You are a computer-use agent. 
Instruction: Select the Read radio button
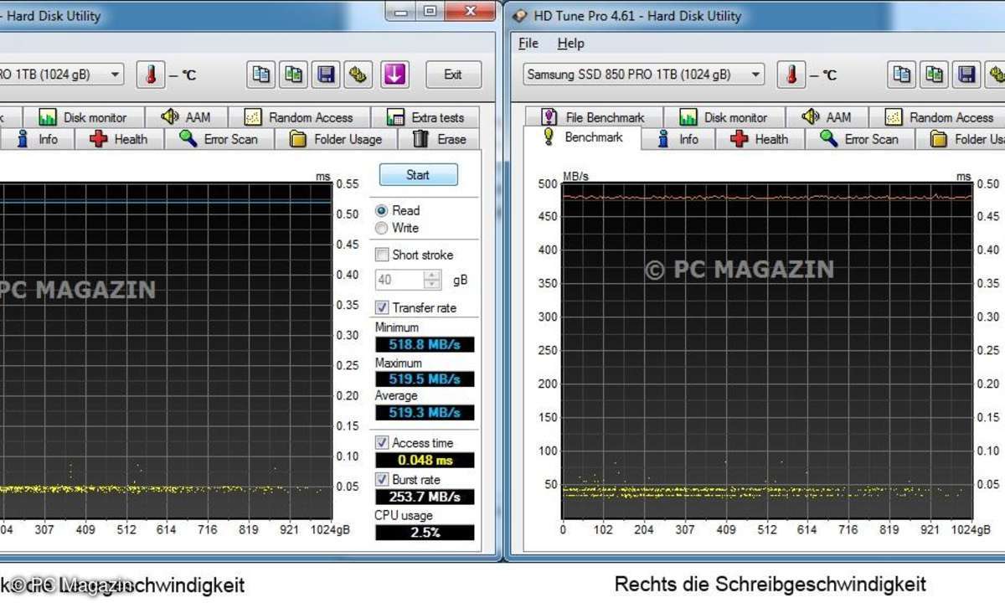[382, 211]
